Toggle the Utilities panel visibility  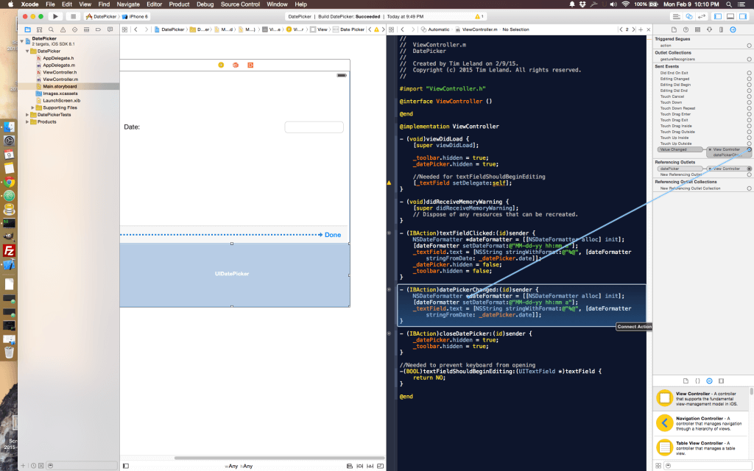point(743,16)
